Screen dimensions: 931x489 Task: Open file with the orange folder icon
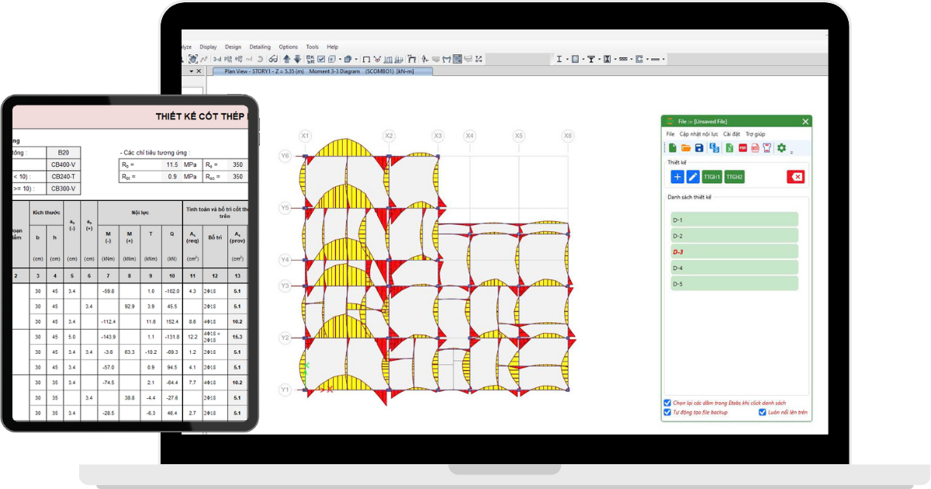[x=685, y=148]
